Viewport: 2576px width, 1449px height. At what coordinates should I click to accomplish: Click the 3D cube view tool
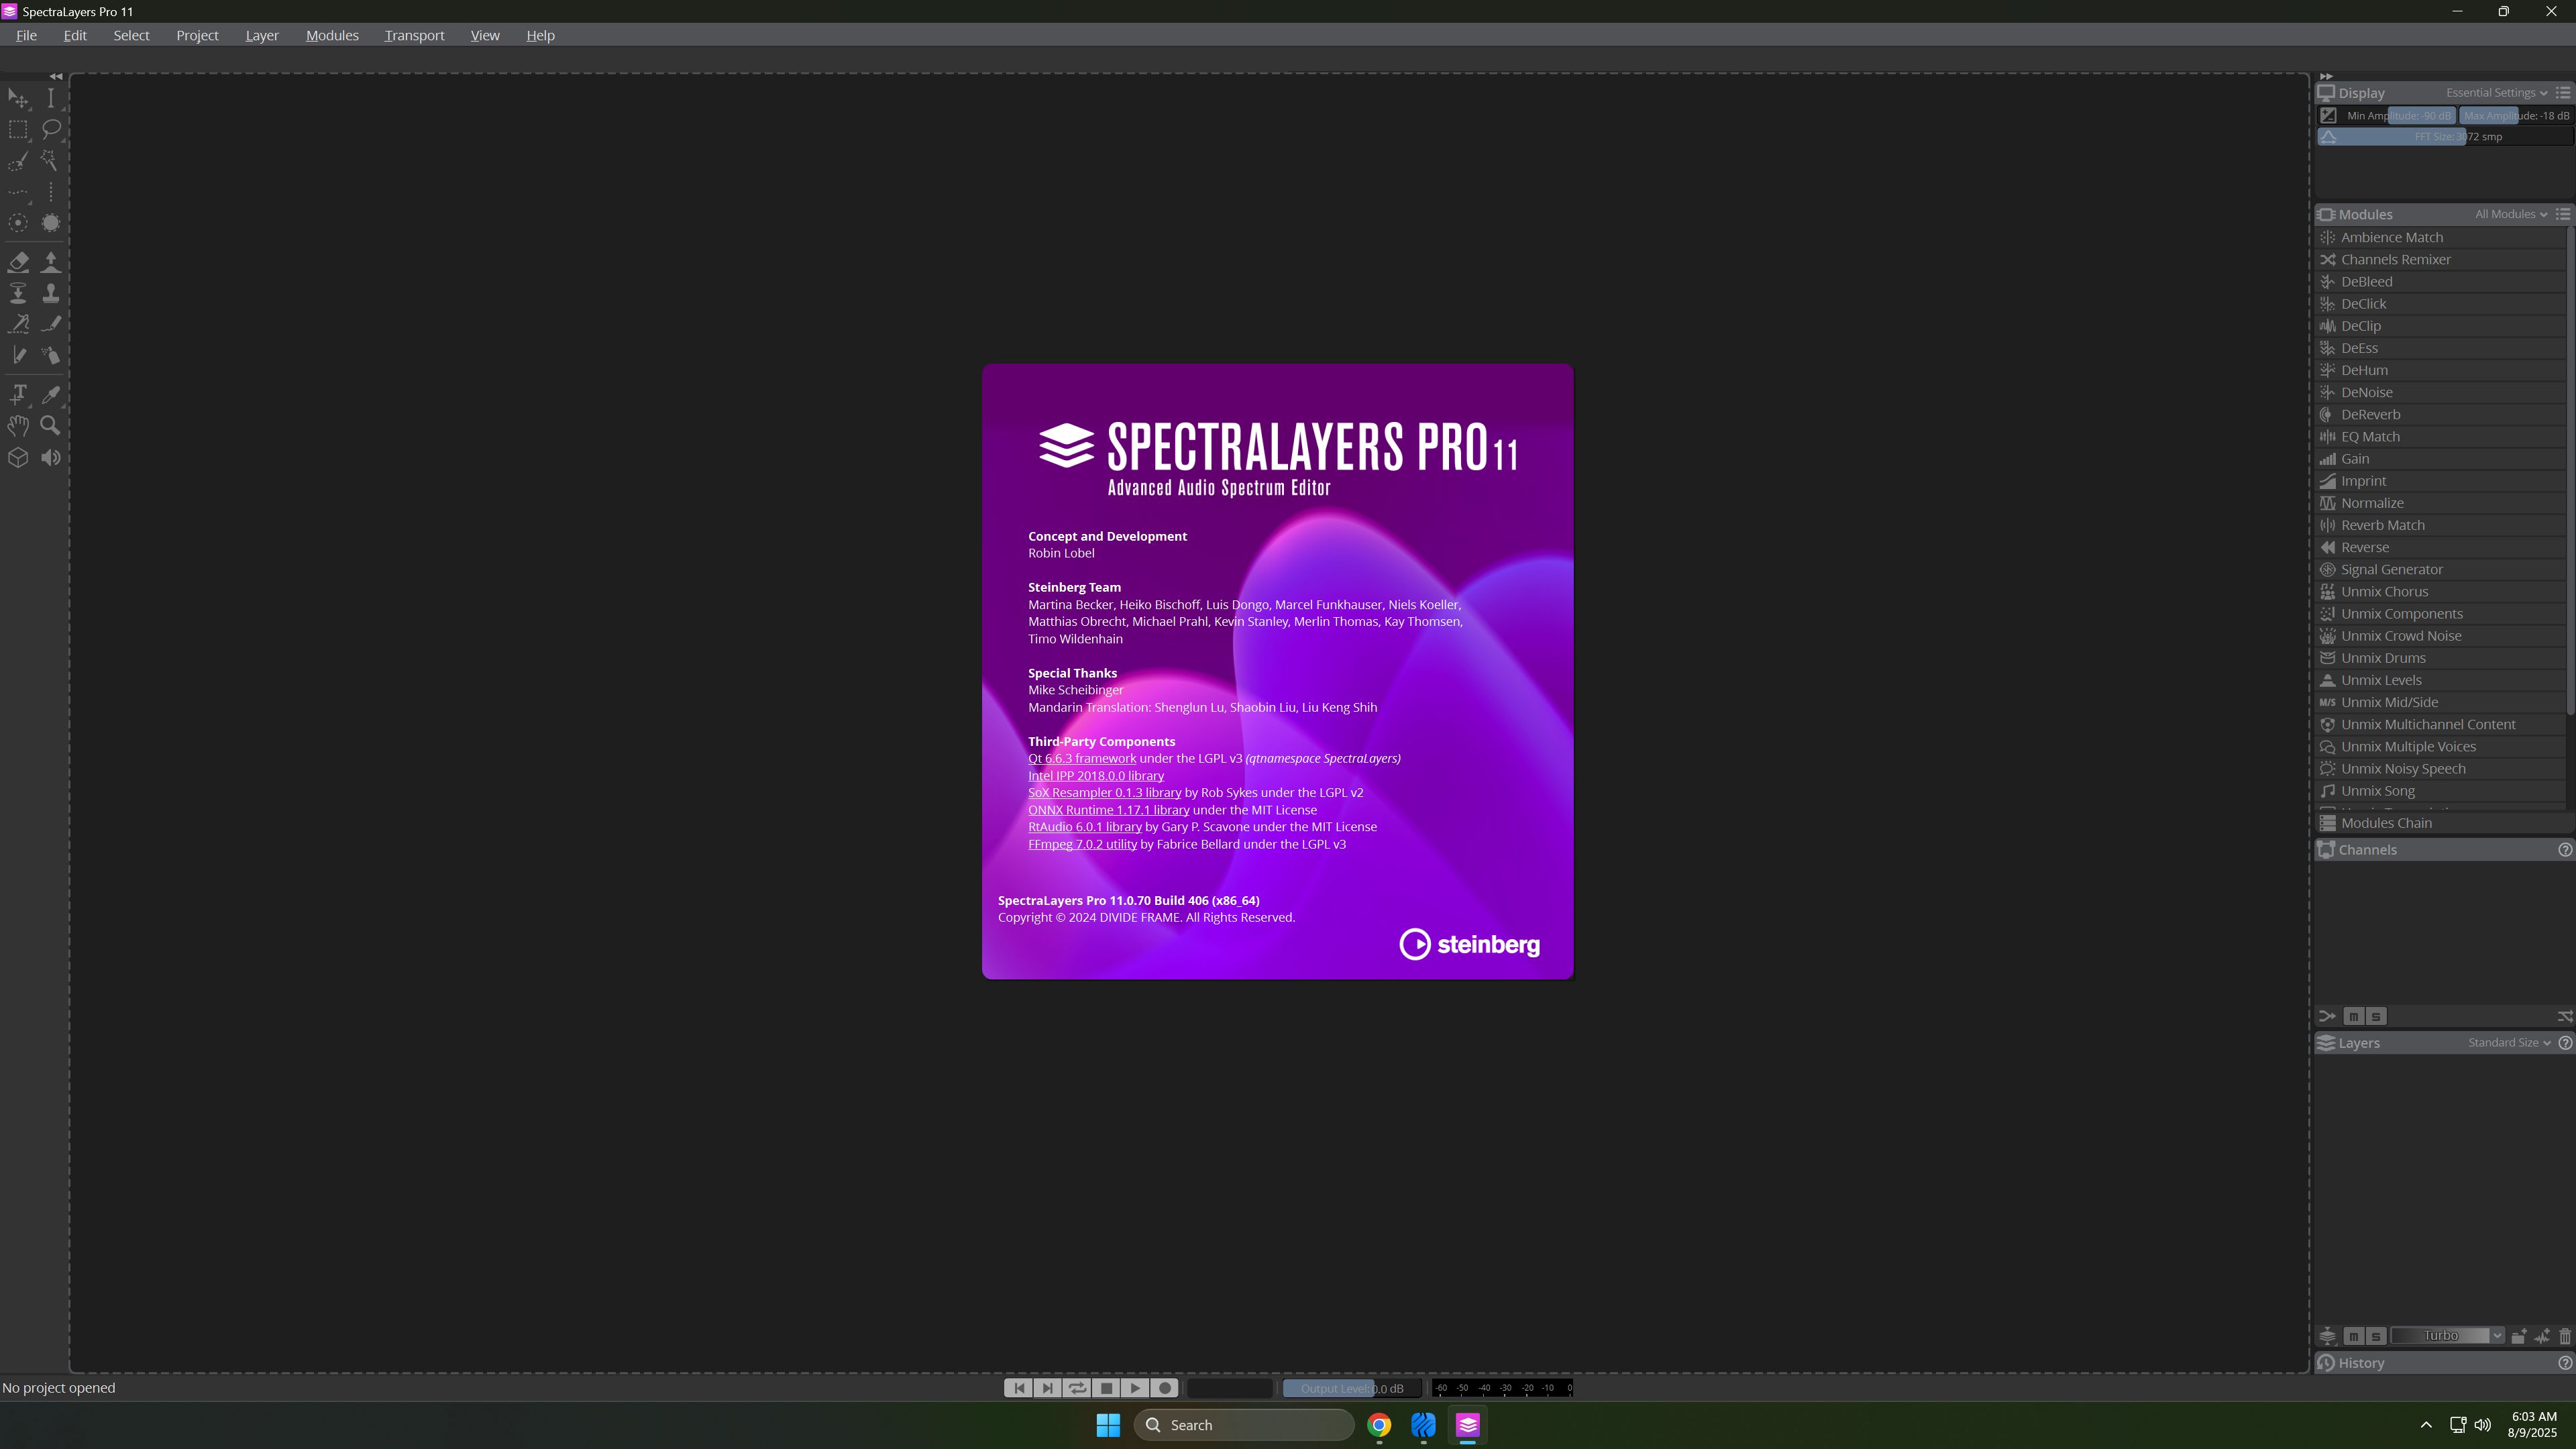[18, 458]
